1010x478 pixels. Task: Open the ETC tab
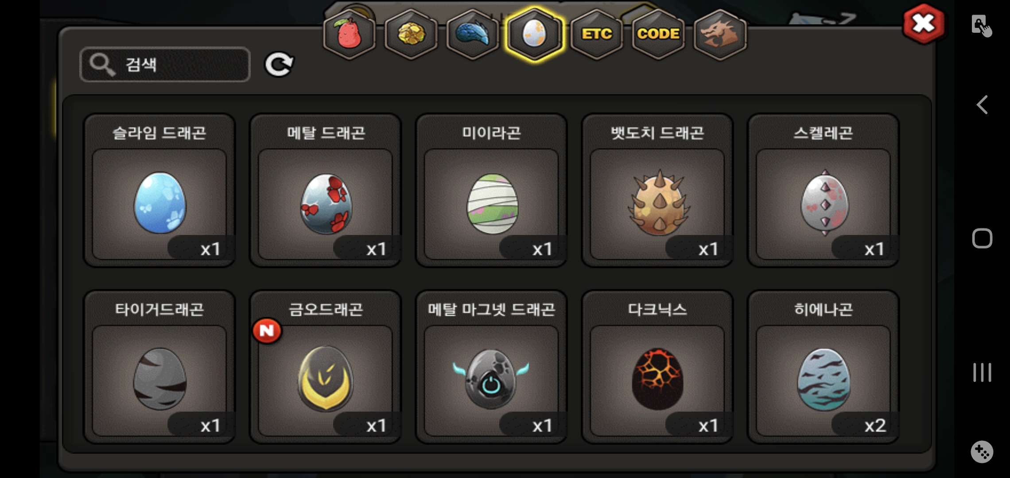click(596, 35)
